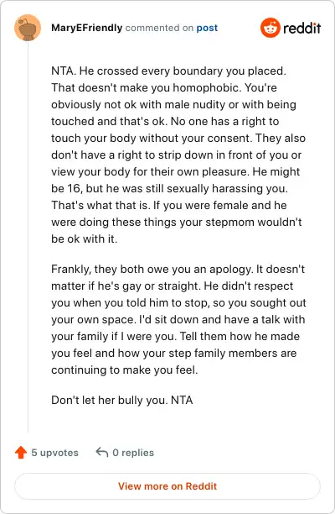
Task: Click the line ending "be ok with it."
Action: 84,239
